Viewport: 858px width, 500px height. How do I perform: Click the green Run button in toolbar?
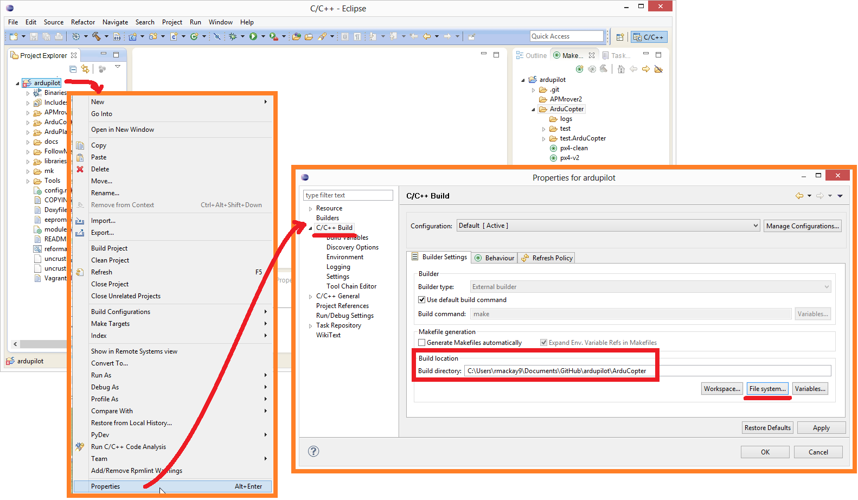253,36
